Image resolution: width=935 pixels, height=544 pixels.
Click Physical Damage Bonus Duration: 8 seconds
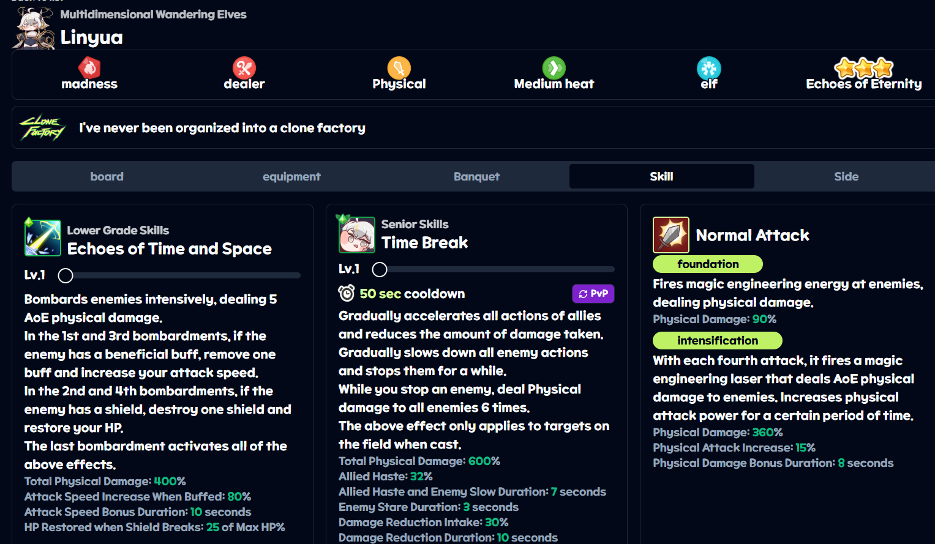point(773,463)
